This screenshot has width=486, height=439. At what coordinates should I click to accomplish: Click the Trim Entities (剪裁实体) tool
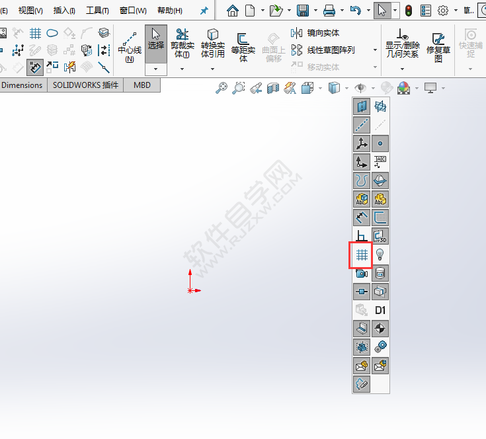coord(182,43)
